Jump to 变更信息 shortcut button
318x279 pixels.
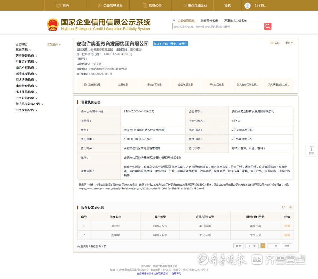pos(123,85)
